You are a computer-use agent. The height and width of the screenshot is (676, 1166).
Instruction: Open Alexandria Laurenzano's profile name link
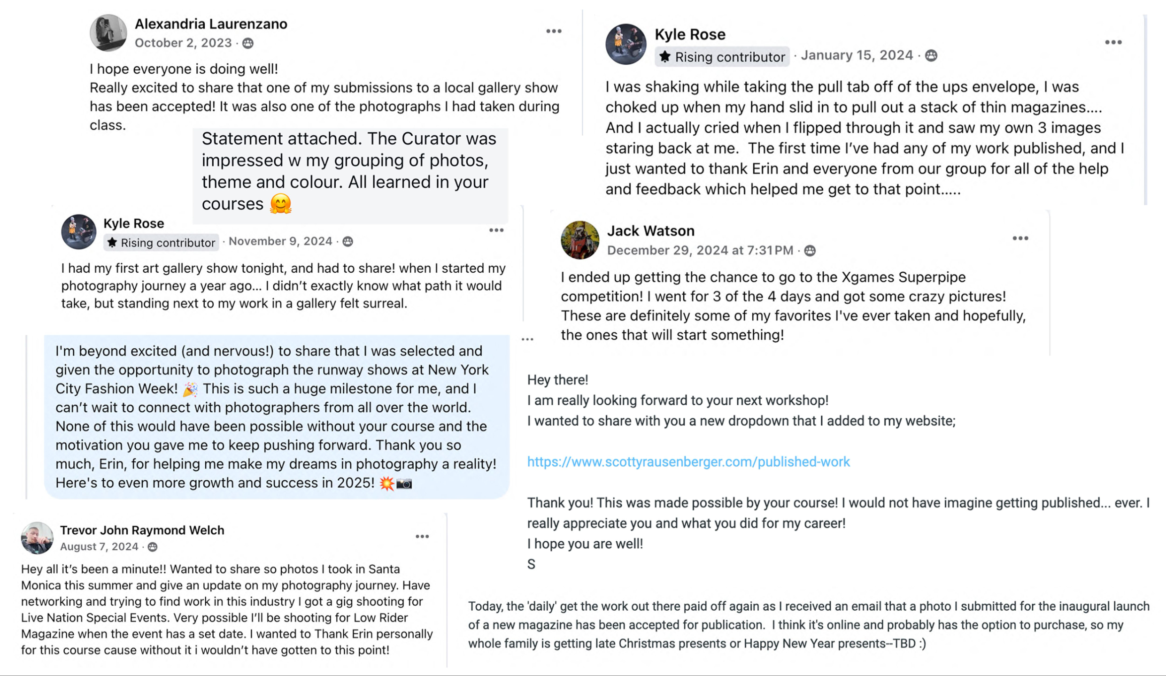(211, 24)
